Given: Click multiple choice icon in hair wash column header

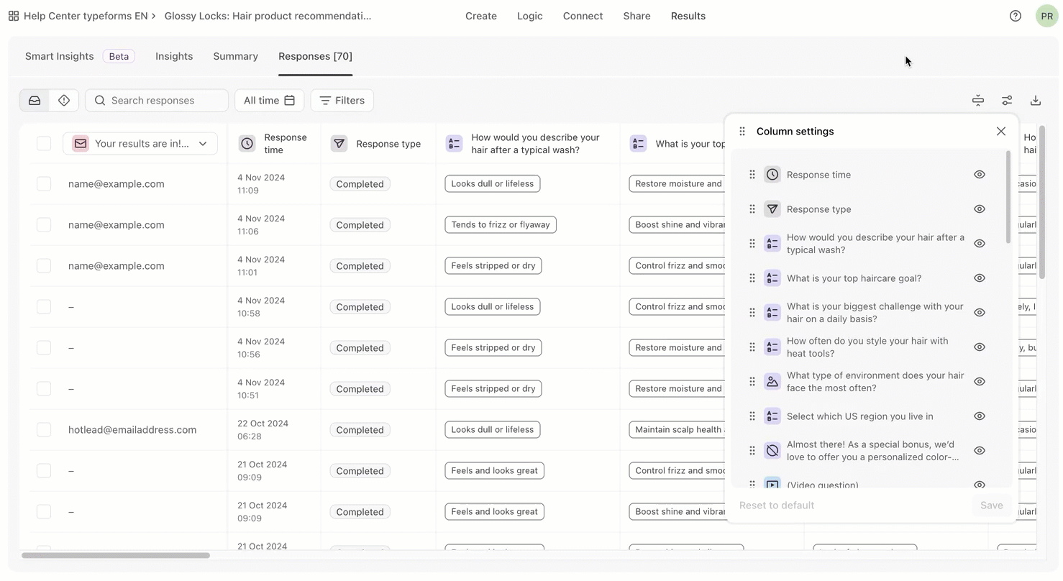Looking at the screenshot, I should click(x=454, y=144).
